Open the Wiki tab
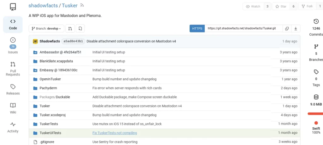 pos(13,109)
